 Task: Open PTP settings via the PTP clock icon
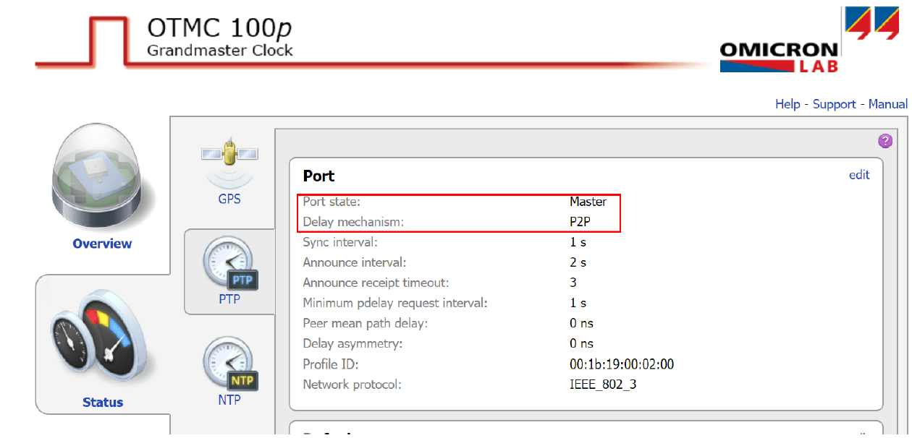click(x=229, y=260)
